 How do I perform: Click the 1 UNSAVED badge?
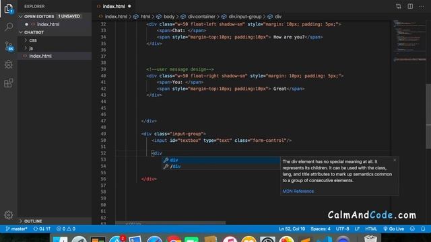click(69, 16)
